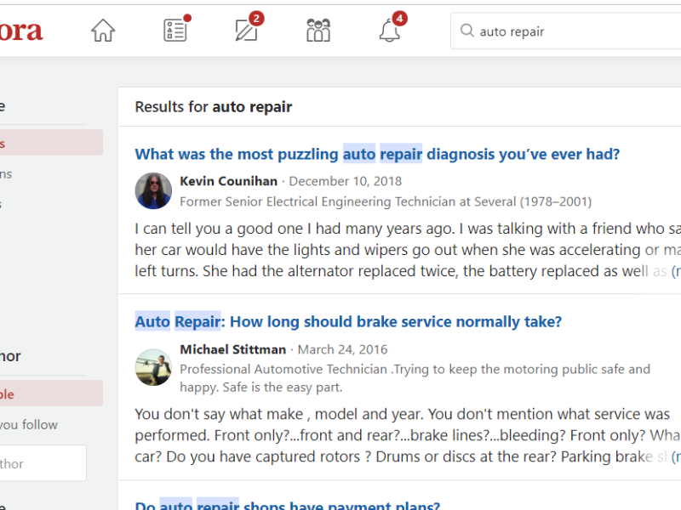Visit Michael Stittman's profile via name
This screenshot has height=510, width=681.
pos(232,349)
